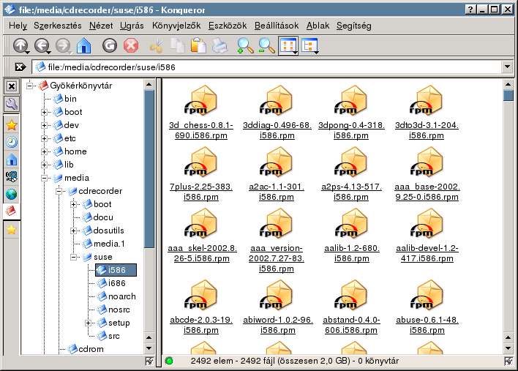Open the 3ddiag-0.496-68.i586.rpm package
The width and height of the screenshot is (518, 371).
277,112
